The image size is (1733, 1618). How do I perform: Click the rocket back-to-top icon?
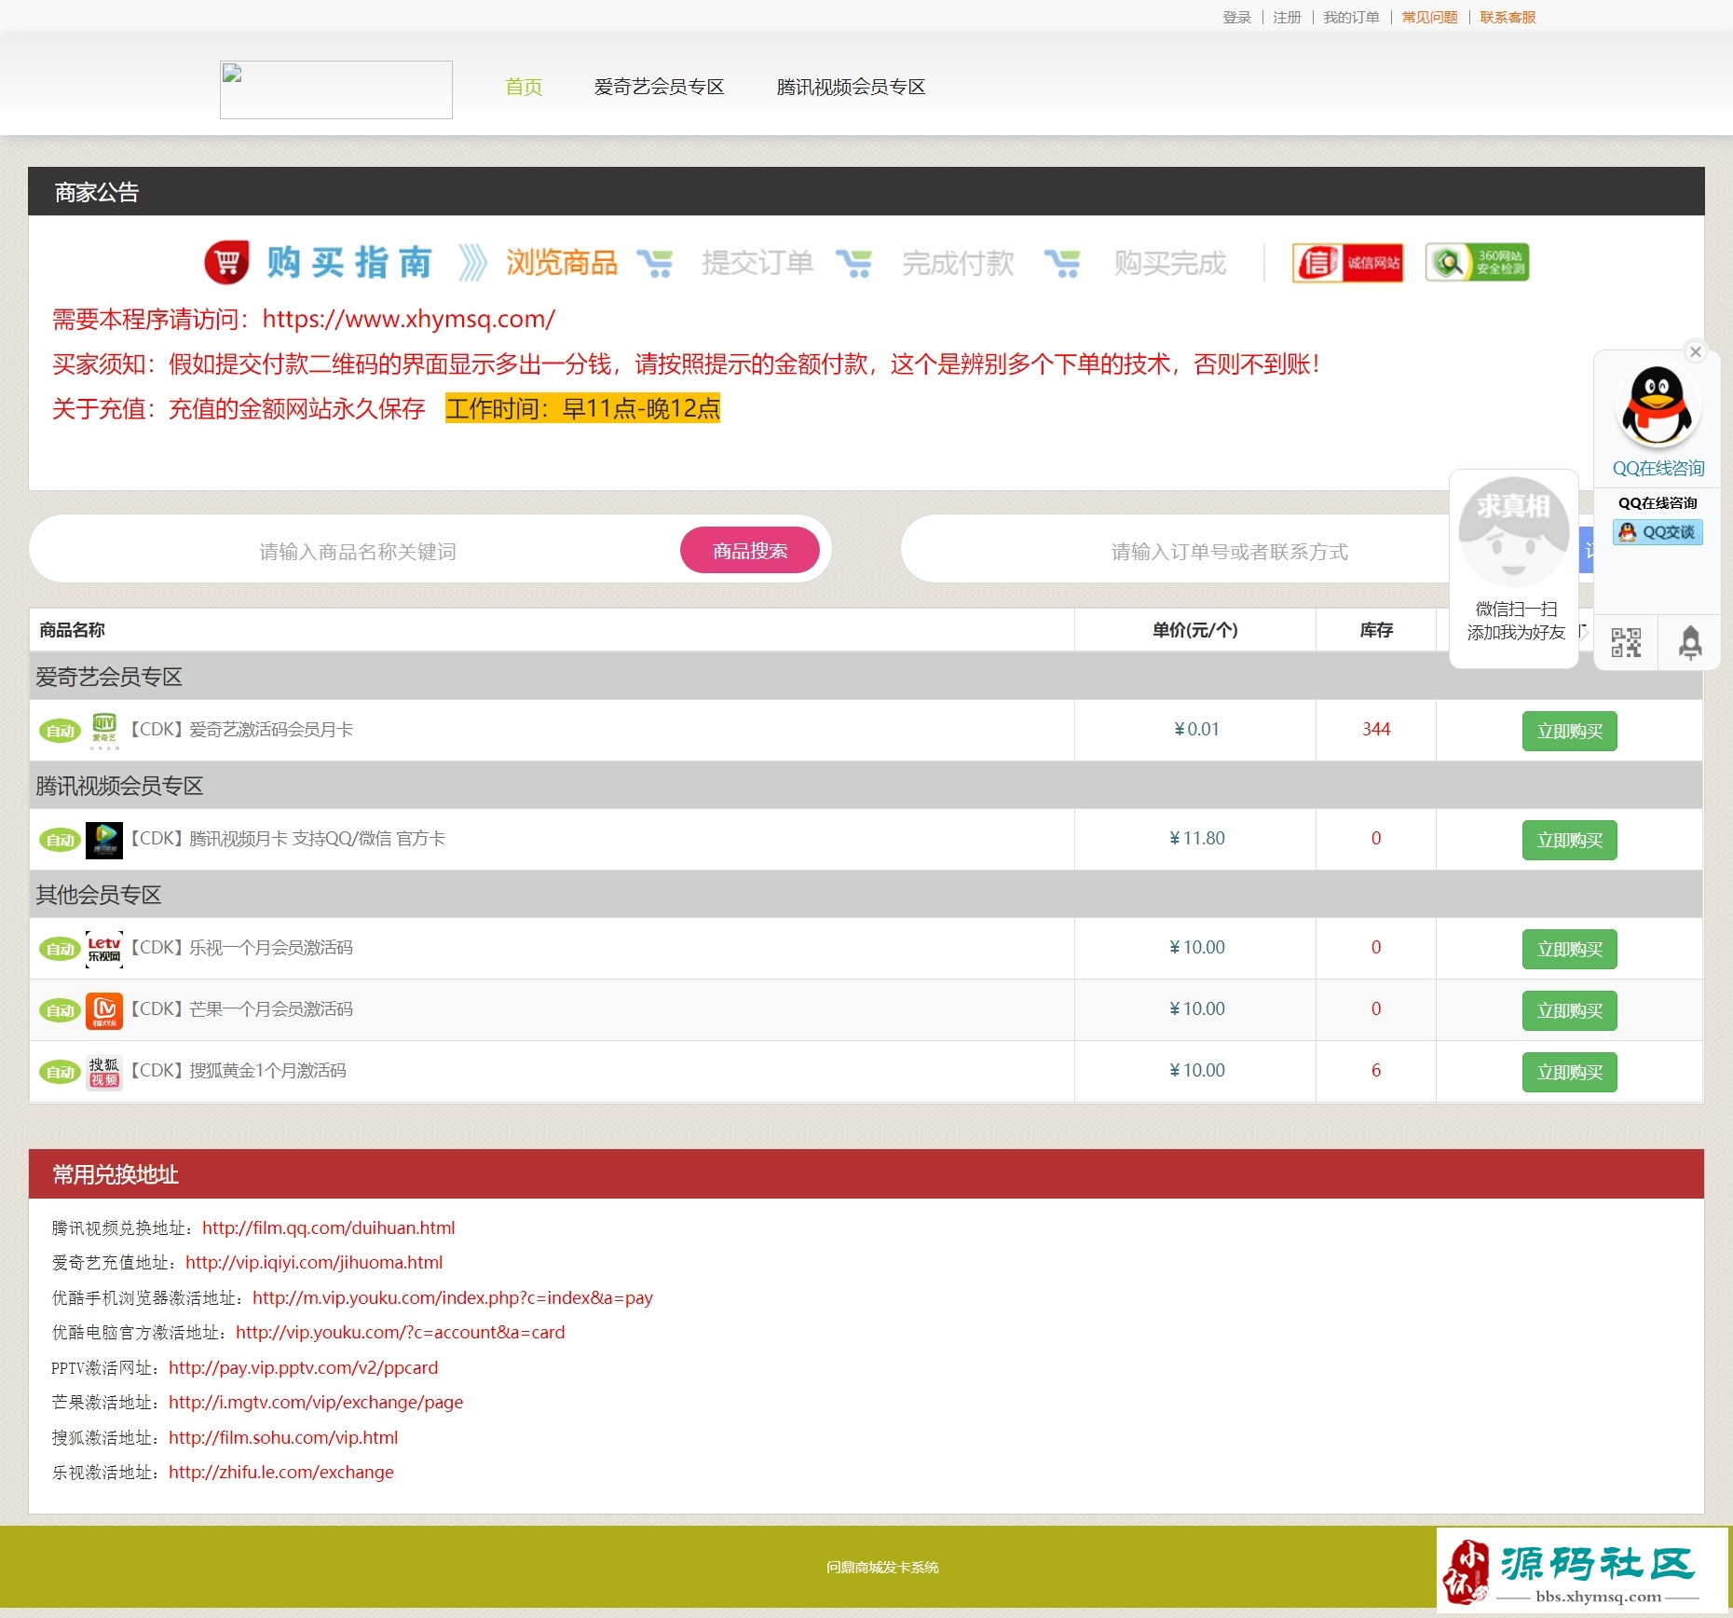tap(1690, 642)
